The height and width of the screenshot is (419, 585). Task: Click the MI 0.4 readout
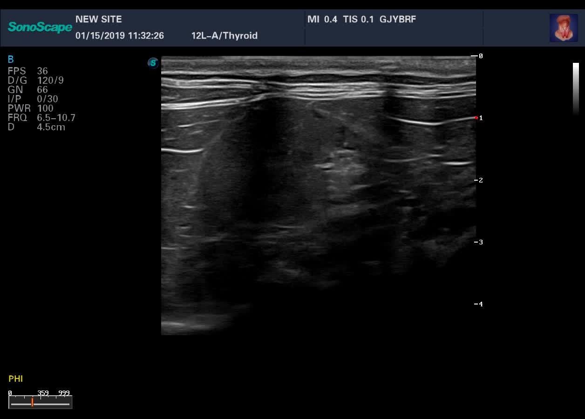322,20
